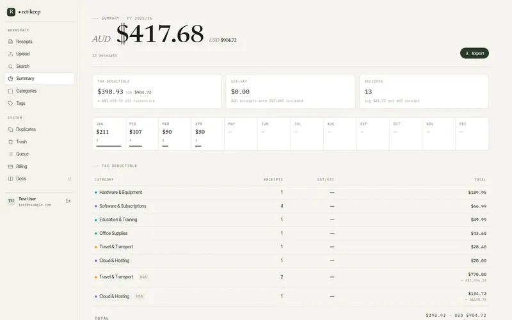Click the Test User account name
Screen dimensions: 512x320
click(27, 199)
